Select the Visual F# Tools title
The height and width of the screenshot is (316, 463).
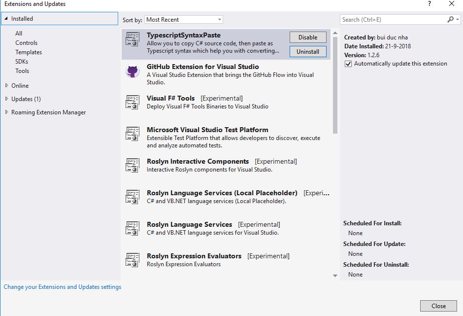[x=171, y=98]
